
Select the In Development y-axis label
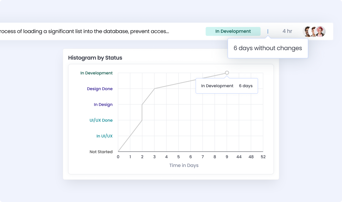[96, 73]
